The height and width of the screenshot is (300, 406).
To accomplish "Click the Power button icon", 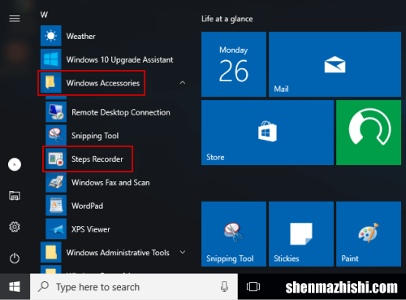I will point(15,259).
